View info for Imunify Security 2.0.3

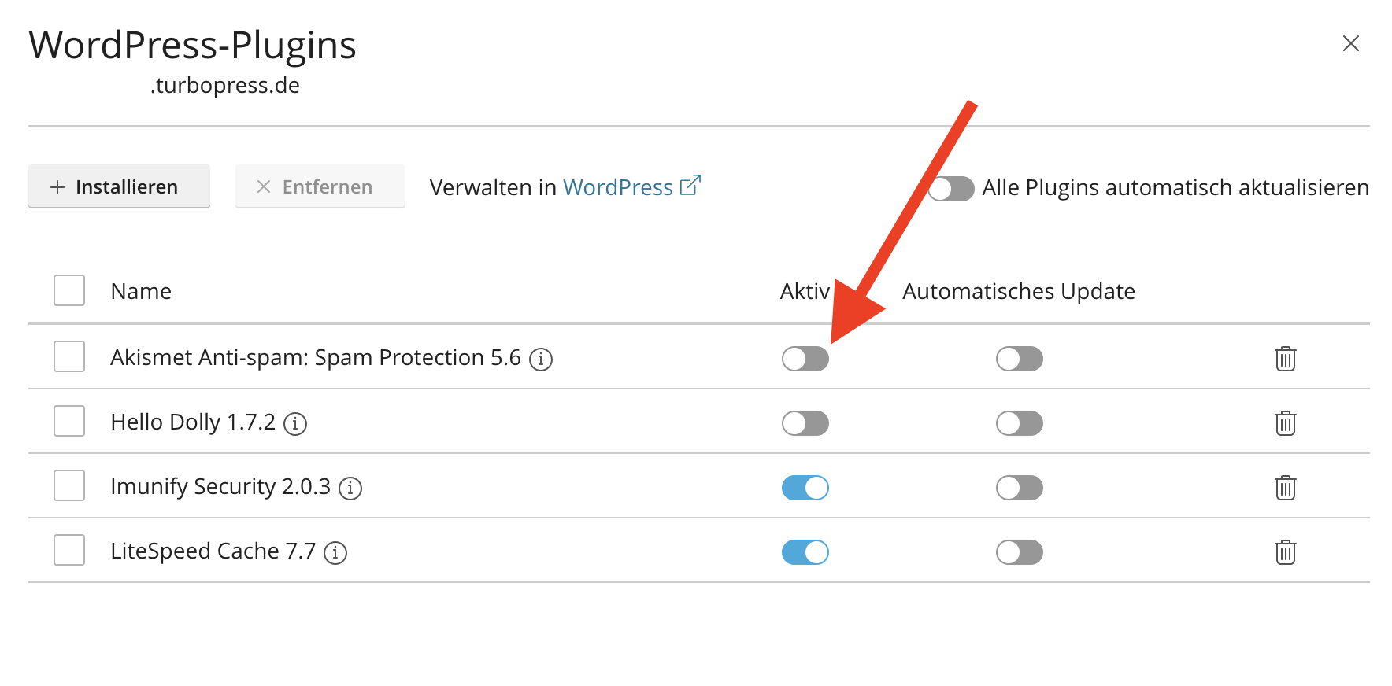pos(350,489)
